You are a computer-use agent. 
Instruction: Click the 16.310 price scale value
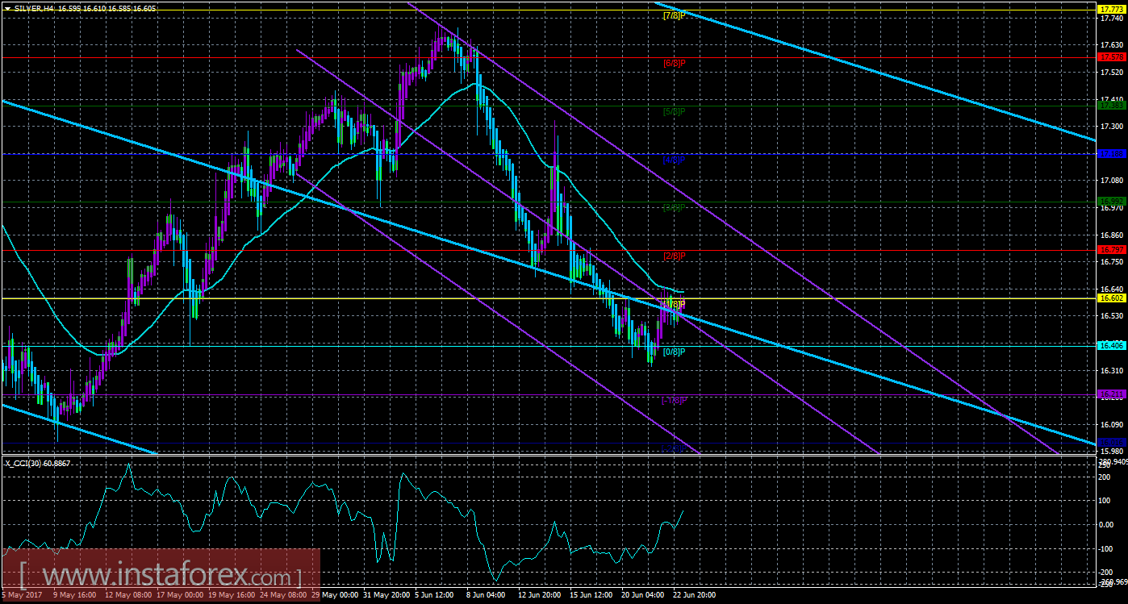[1112, 370]
